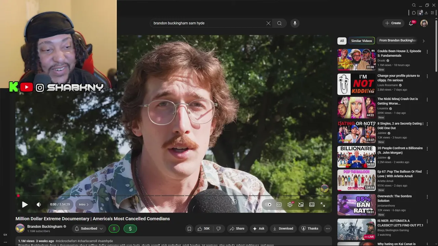
Task: Open the I'm Not Kidding clippy thumbnail
Action: coord(356,84)
